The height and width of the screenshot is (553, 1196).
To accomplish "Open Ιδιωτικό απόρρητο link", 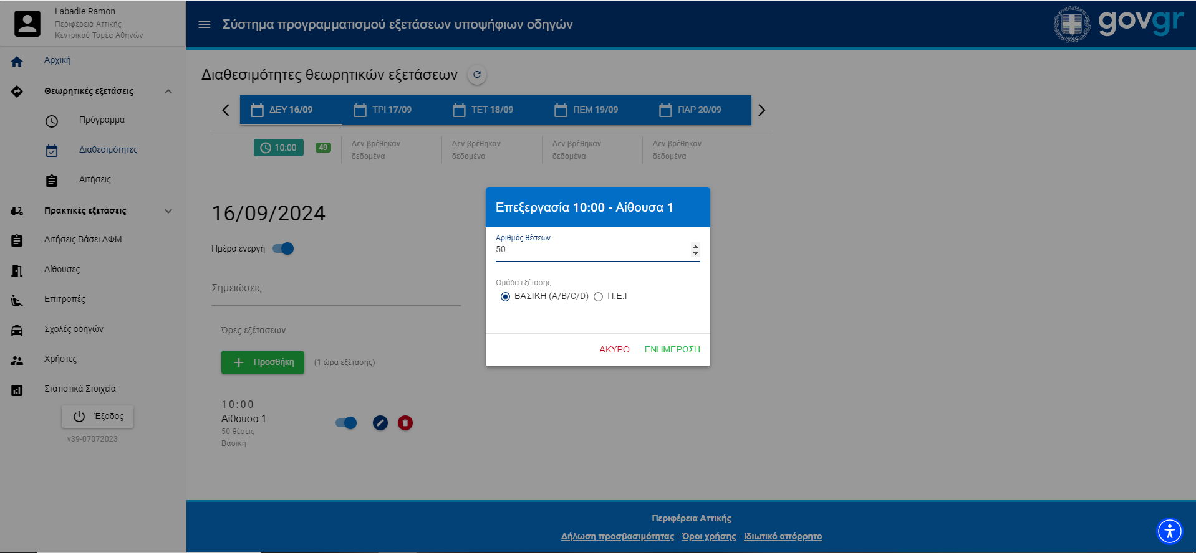I will point(783,536).
